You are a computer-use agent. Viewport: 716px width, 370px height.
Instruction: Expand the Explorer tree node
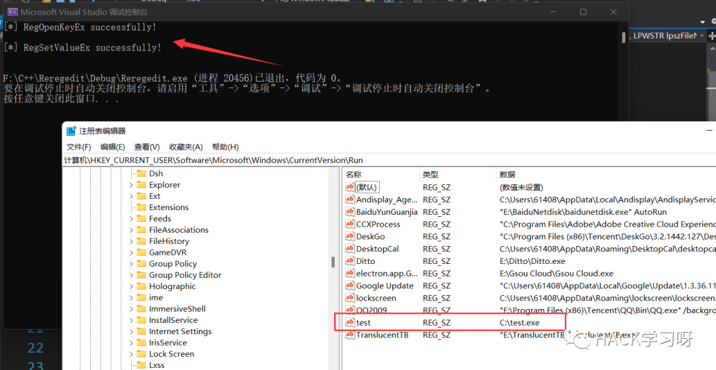click(x=131, y=185)
